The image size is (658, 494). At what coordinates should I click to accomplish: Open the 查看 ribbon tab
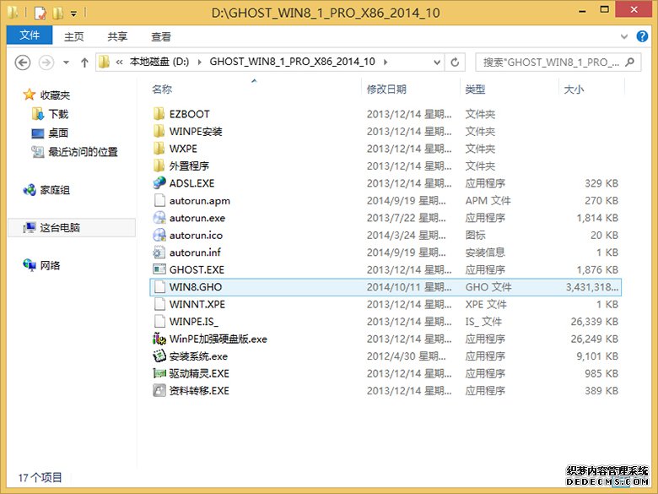[161, 36]
